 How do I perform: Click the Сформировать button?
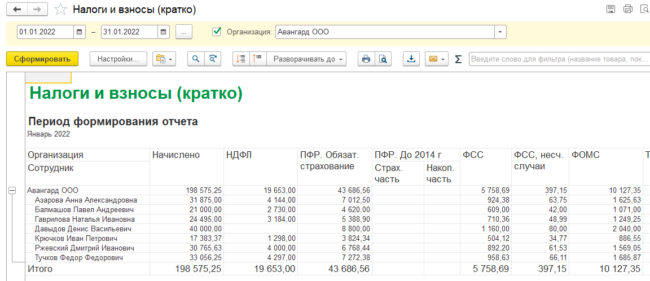[42, 59]
